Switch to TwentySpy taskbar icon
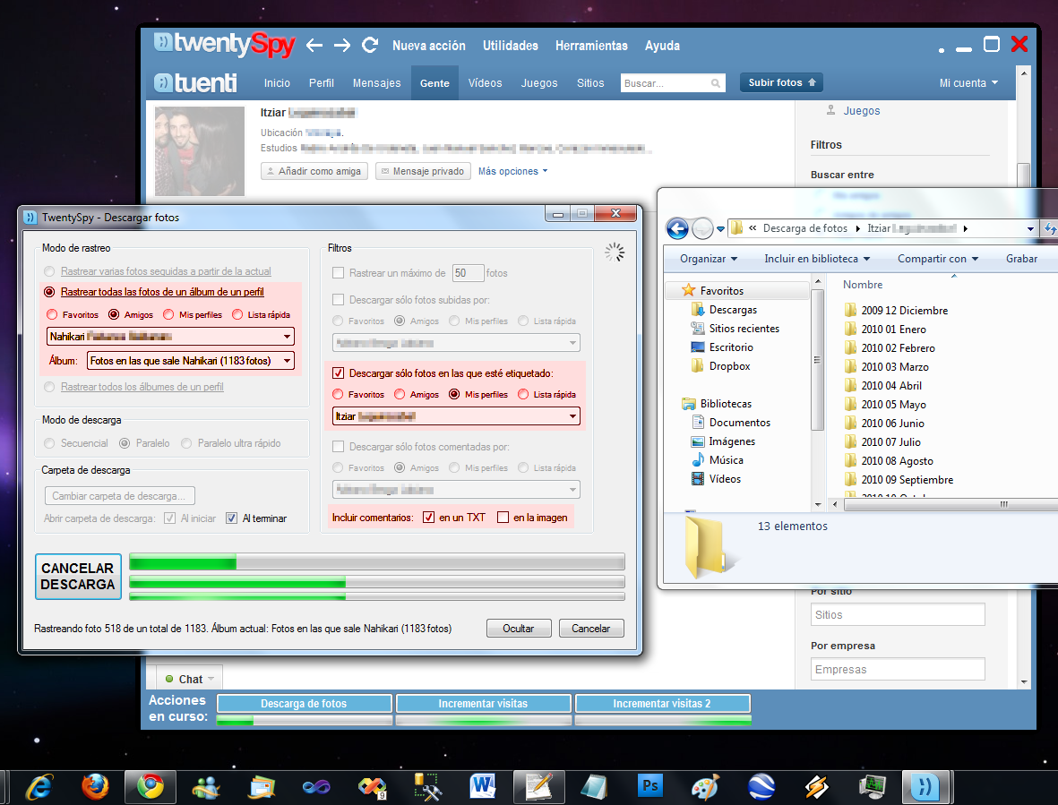The image size is (1058, 805). 925,787
